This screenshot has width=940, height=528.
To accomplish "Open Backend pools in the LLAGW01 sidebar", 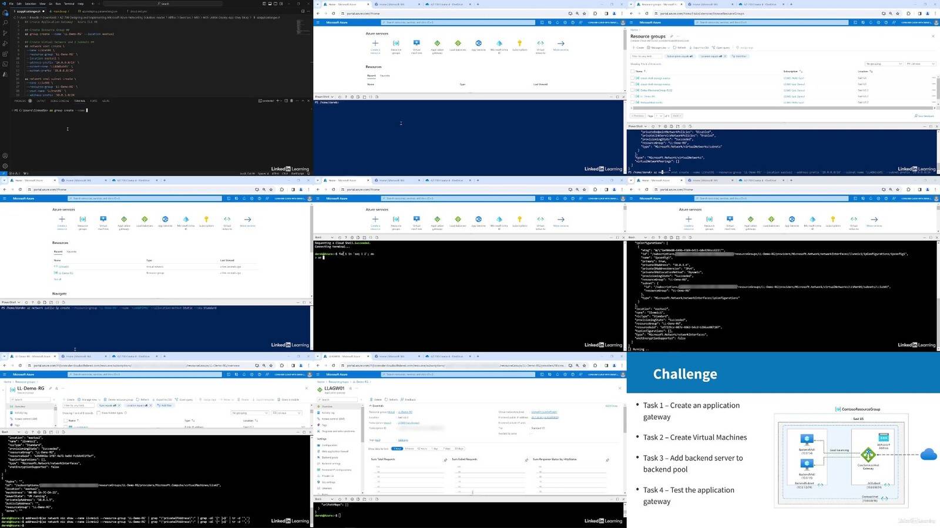I will [330, 458].
